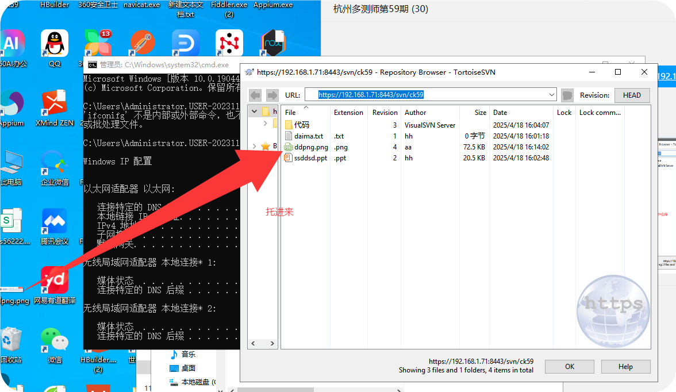Viewport: 676px width, 392px height.
Task: Click the 杭州多测师第59期 chat title
Action: point(381,9)
